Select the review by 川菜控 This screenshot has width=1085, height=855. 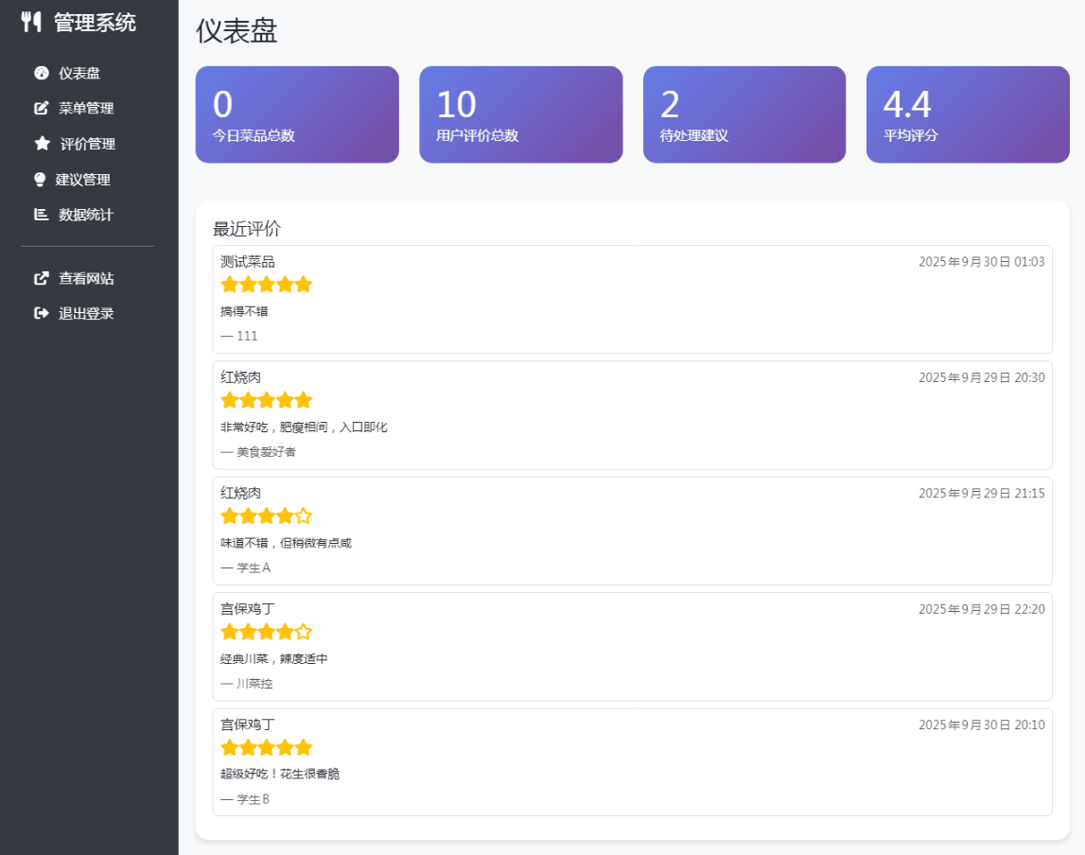[632, 646]
